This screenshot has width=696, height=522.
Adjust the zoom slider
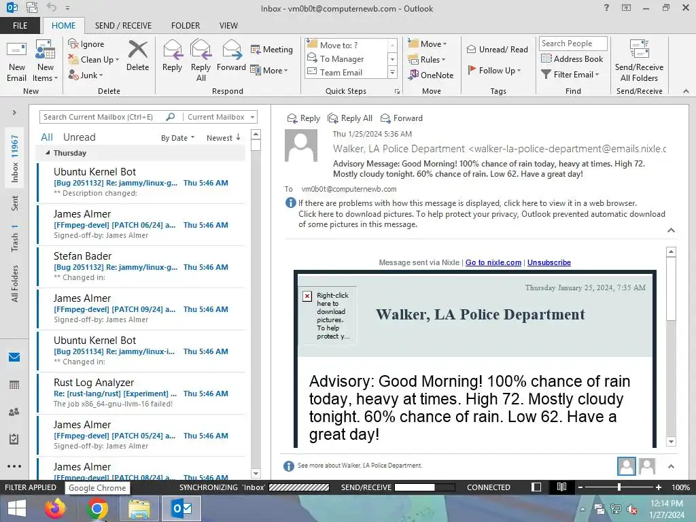click(619, 487)
